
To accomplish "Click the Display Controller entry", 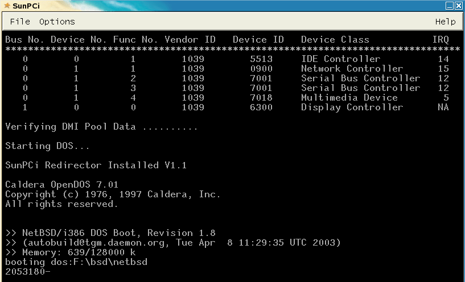I will point(352,107).
